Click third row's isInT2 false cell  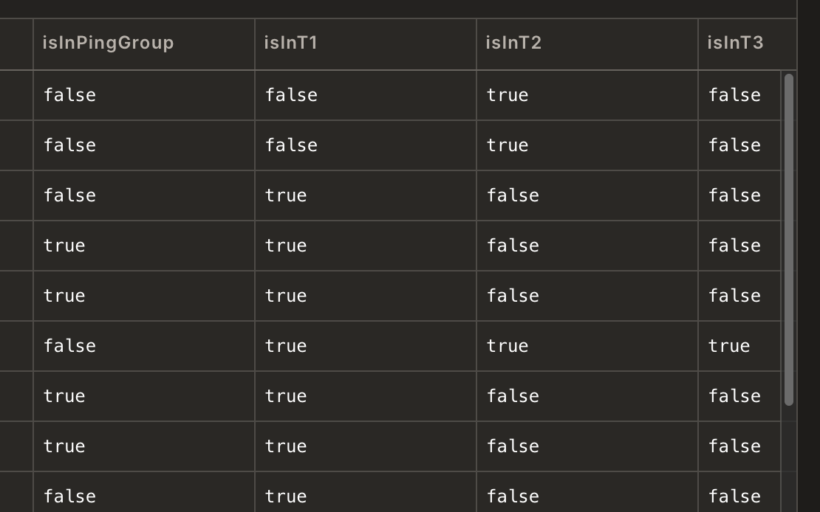513,196
